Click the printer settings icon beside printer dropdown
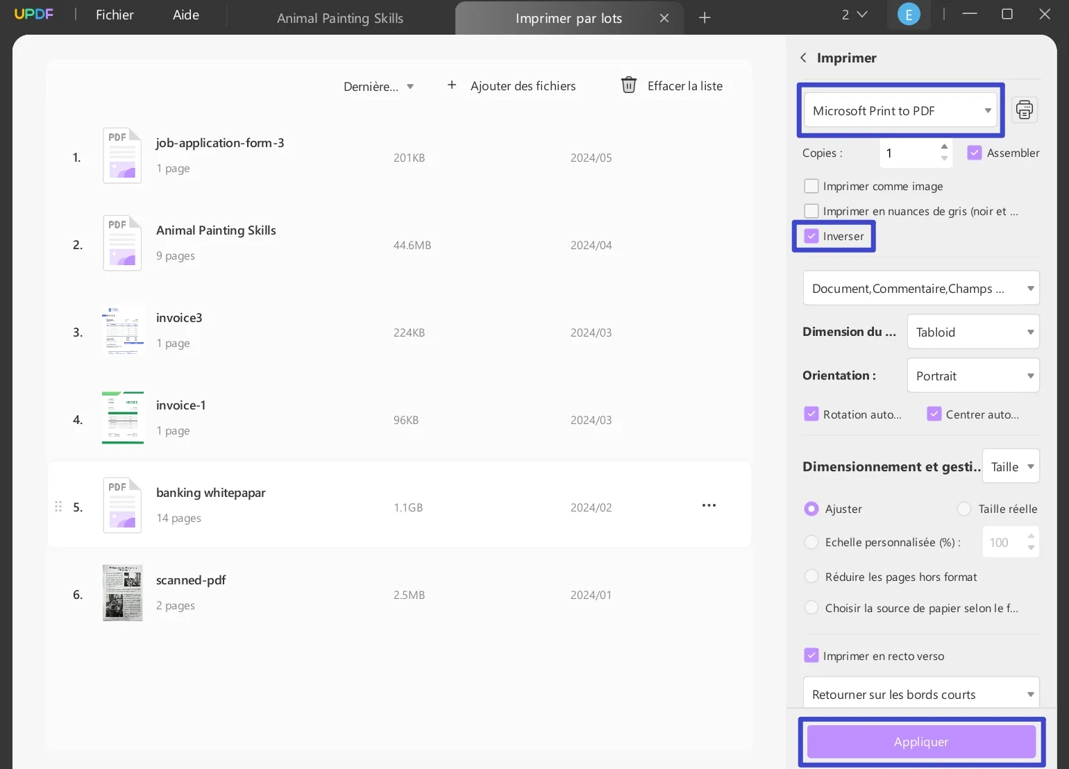Screen dimensions: 1069x769 [x=1025, y=110]
